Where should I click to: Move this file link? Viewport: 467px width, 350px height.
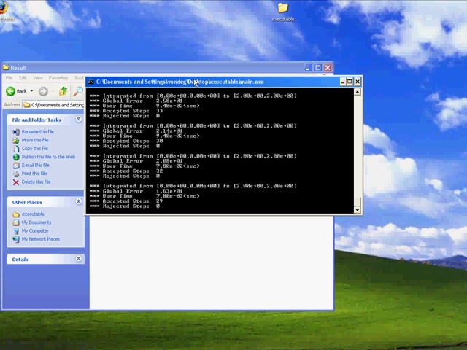[35, 140]
